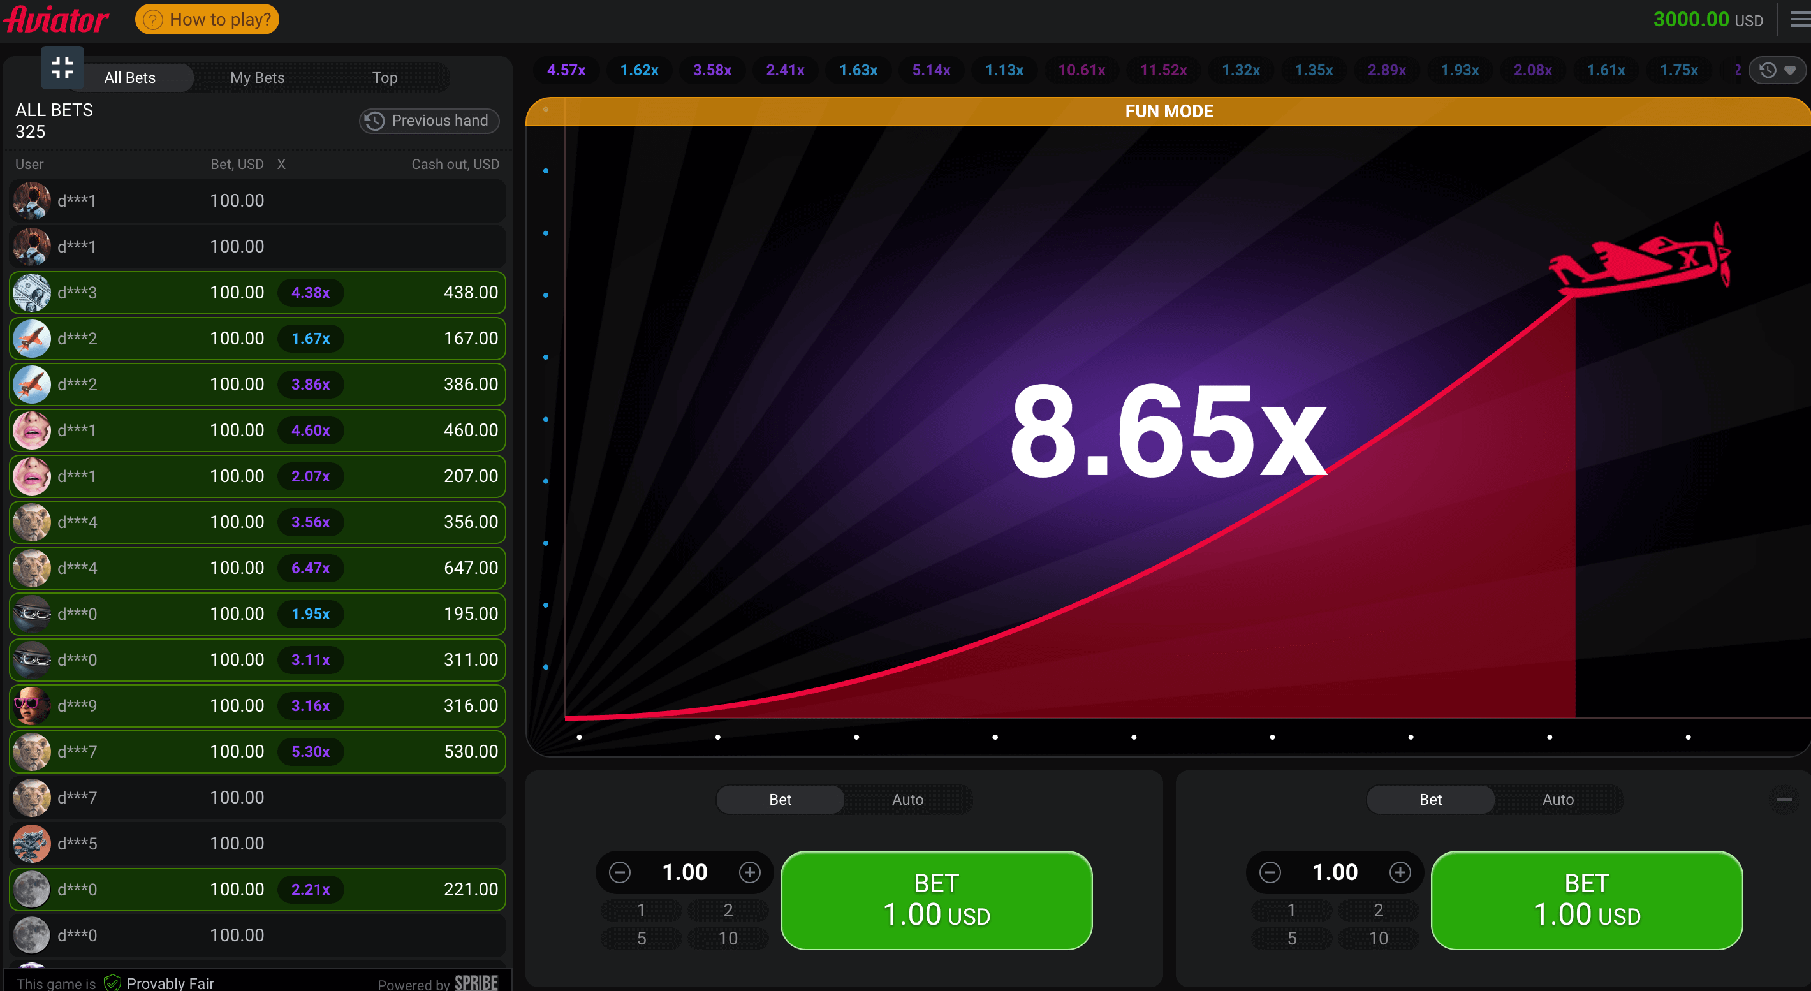The width and height of the screenshot is (1811, 991).
Task: Decrease left bet amount with minus icon
Action: 619,872
